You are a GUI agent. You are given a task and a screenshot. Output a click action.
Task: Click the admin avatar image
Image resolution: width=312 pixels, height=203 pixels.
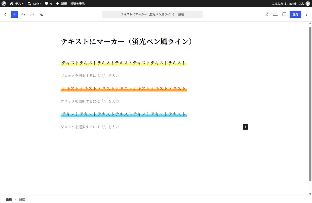click(x=308, y=4)
